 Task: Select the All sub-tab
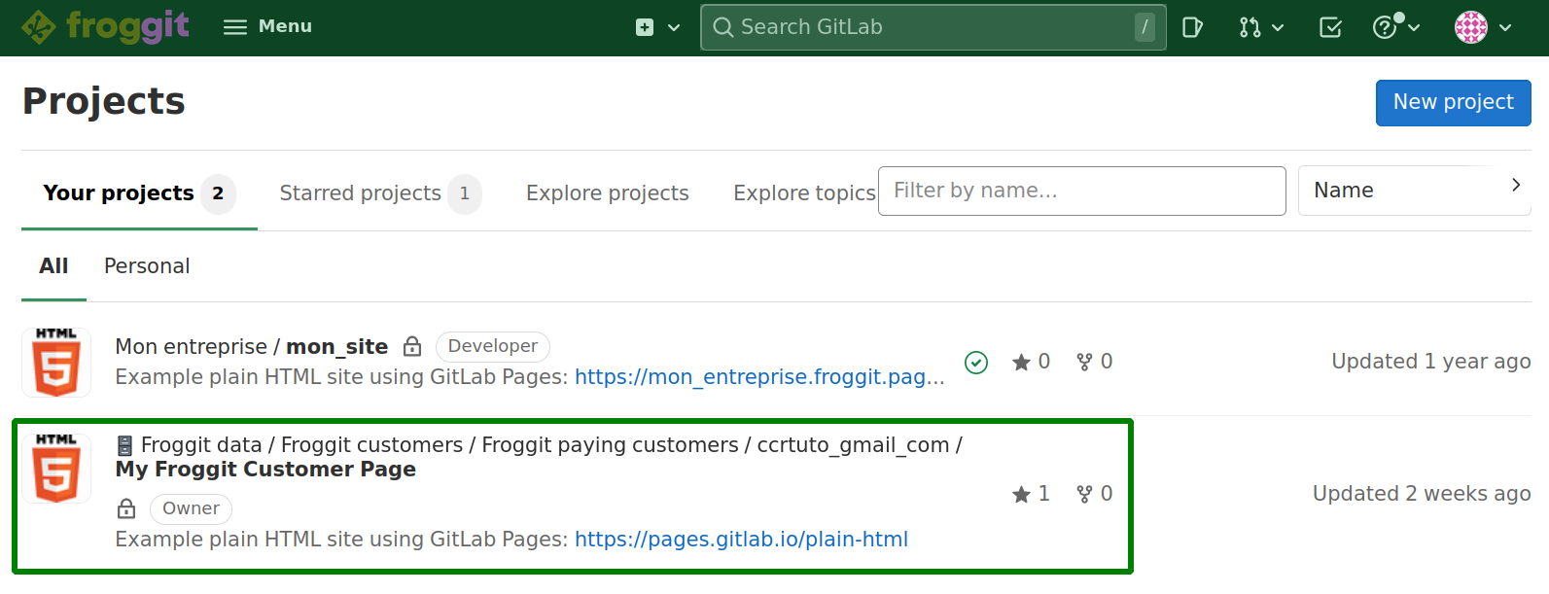pos(53,266)
